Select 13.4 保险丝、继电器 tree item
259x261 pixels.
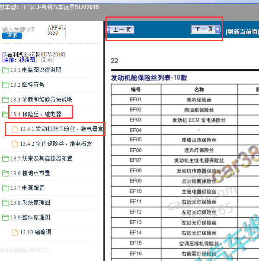(x=36, y=114)
